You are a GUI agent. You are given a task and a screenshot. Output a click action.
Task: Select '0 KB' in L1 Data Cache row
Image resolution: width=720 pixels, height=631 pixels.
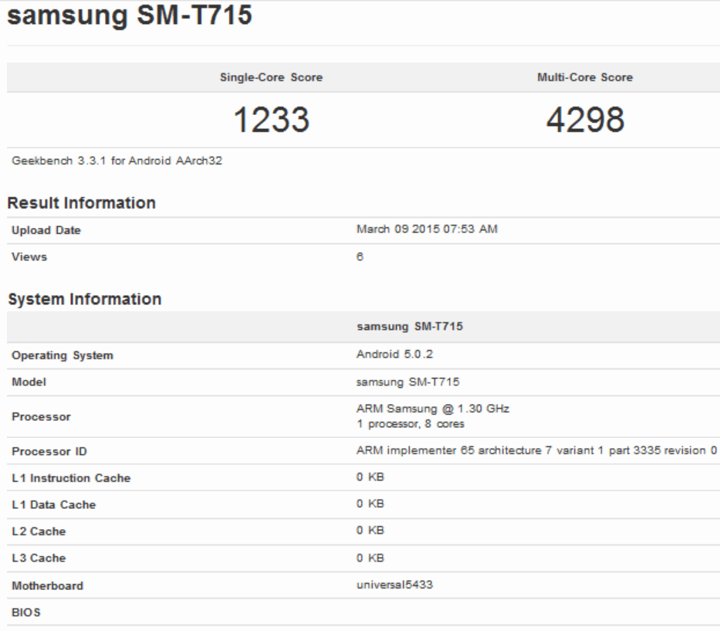click(x=370, y=504)
